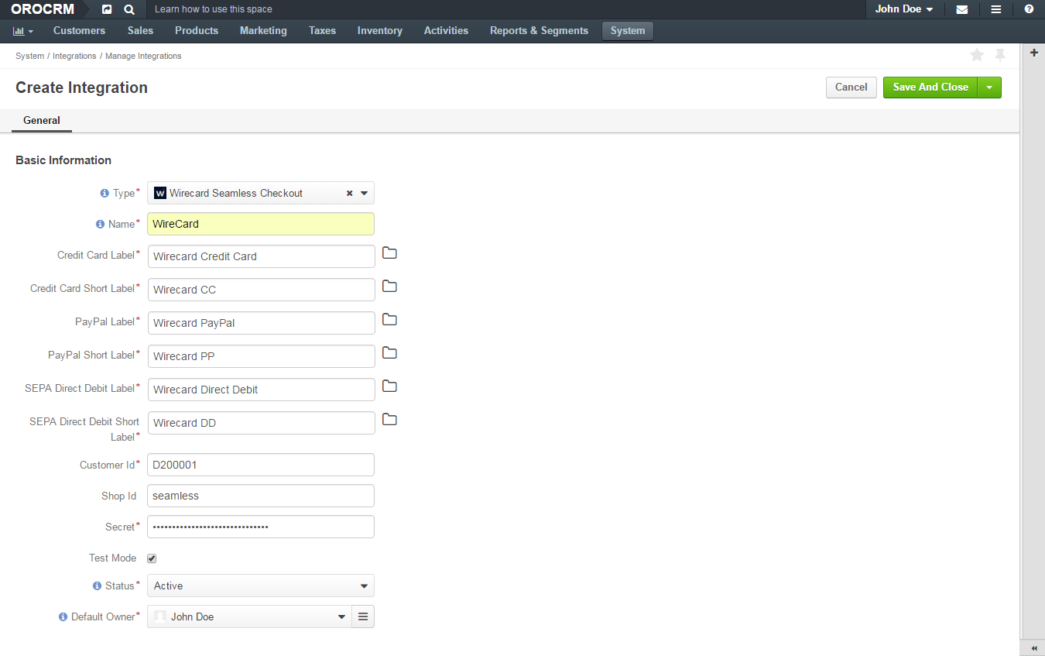Open the dashboards chart icon menu
Image resolution: width=1045 pixels, height=656 pixels.
(x=23, y=31)
